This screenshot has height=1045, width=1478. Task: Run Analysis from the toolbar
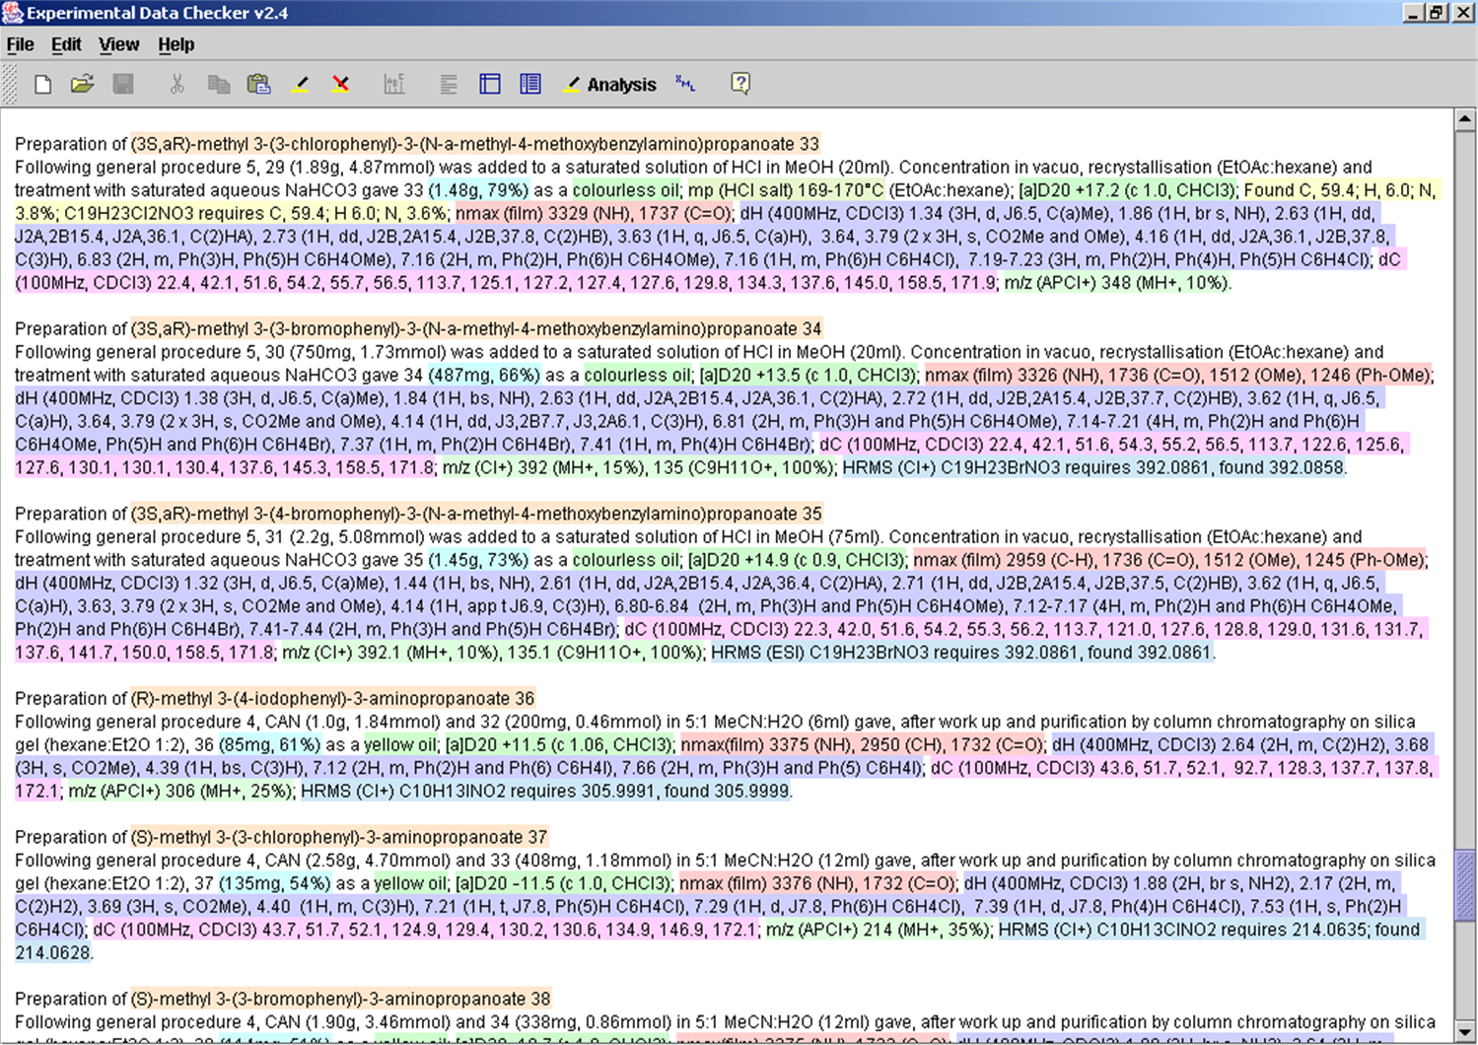pyautogui.click(x=609, y=85)
